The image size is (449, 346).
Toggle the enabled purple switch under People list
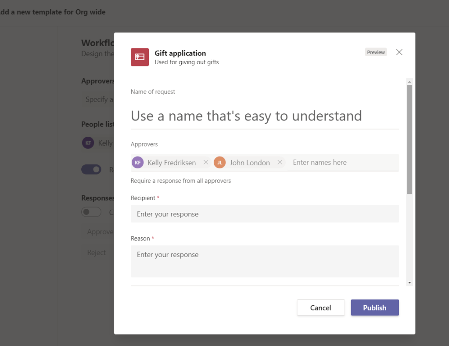(91, 170)
